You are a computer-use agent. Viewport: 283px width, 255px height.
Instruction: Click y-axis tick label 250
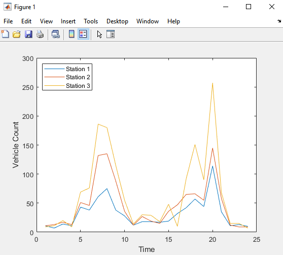coord(28,88)
